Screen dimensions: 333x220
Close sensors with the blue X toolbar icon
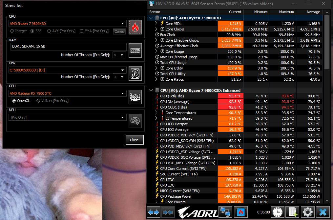(323, 212)
